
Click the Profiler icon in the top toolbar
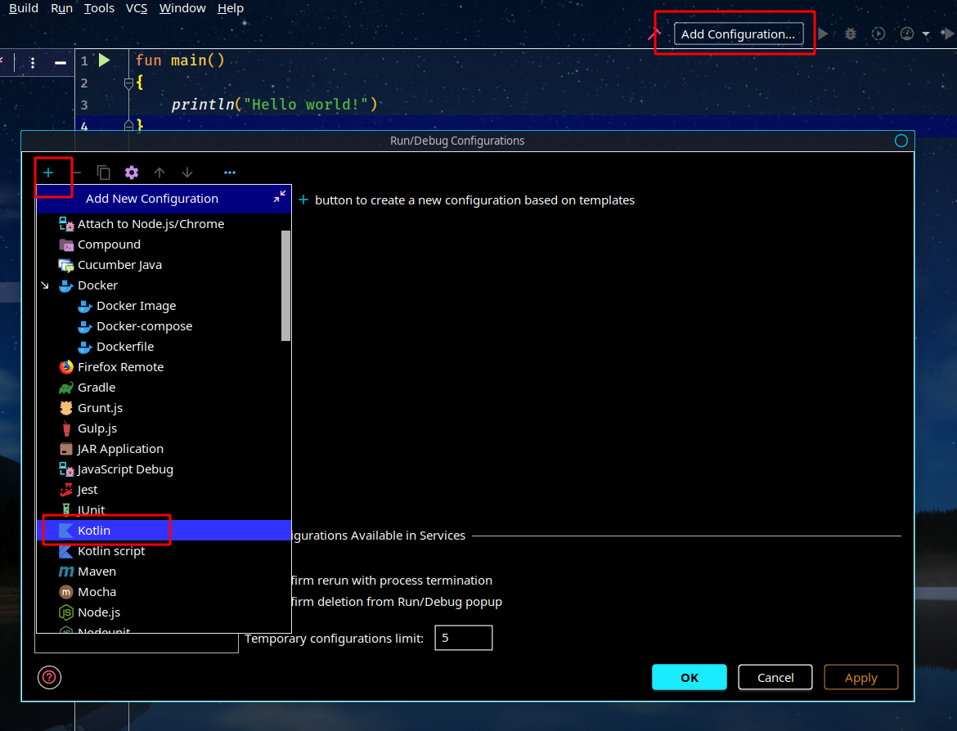pos(907,34)
